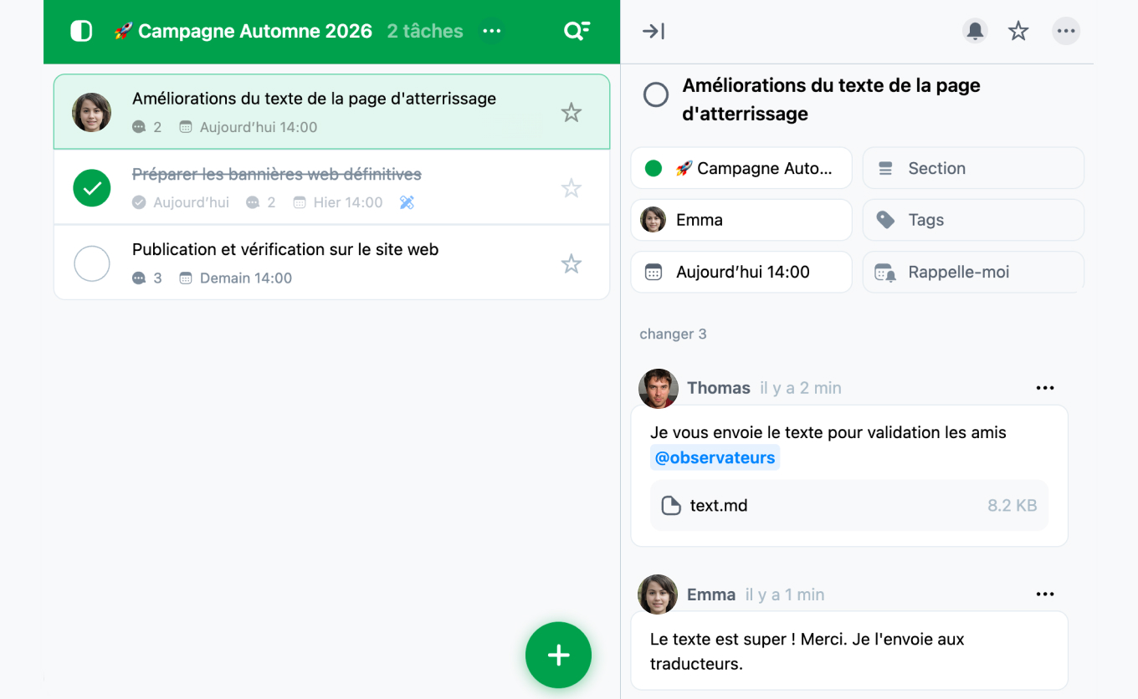Open the text.md attachment
Screen dimensions: 1138x699
click(x=849, y=505)
